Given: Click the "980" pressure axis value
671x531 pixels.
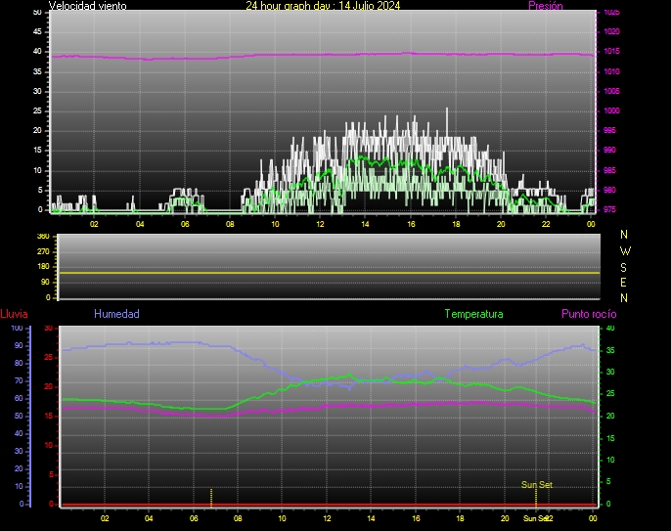Looking at the screenshot, I should 609,190.
